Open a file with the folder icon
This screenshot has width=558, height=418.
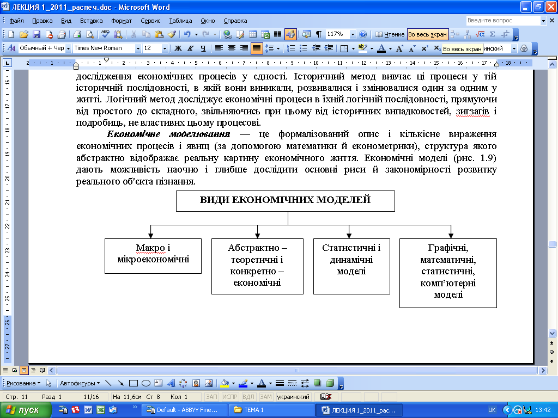pyautogui.click(x=23, y=34)
